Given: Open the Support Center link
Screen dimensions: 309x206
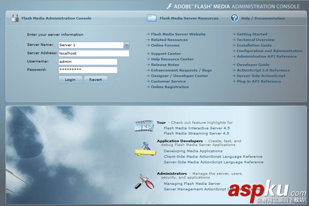Looking at the screenshot, I should coord(166,54).
